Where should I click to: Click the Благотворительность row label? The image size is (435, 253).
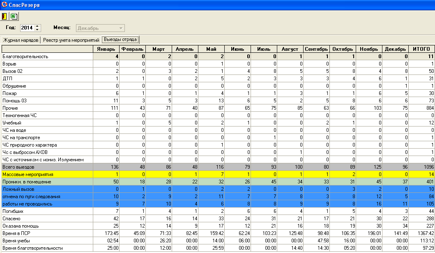click(x=25, y=56)
